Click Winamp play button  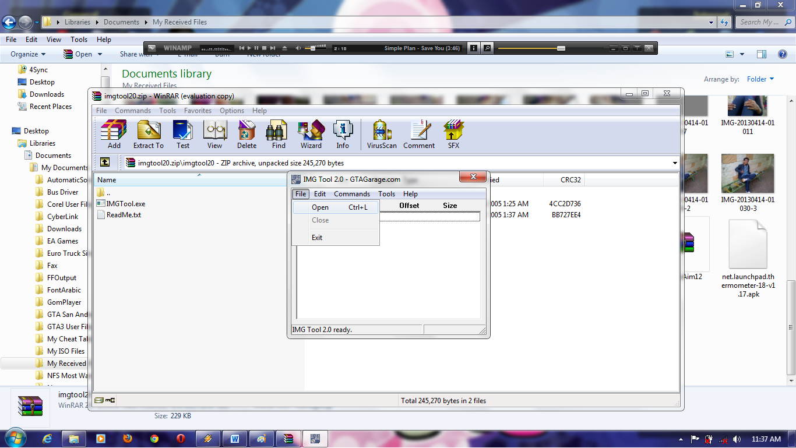pos(249,48)
